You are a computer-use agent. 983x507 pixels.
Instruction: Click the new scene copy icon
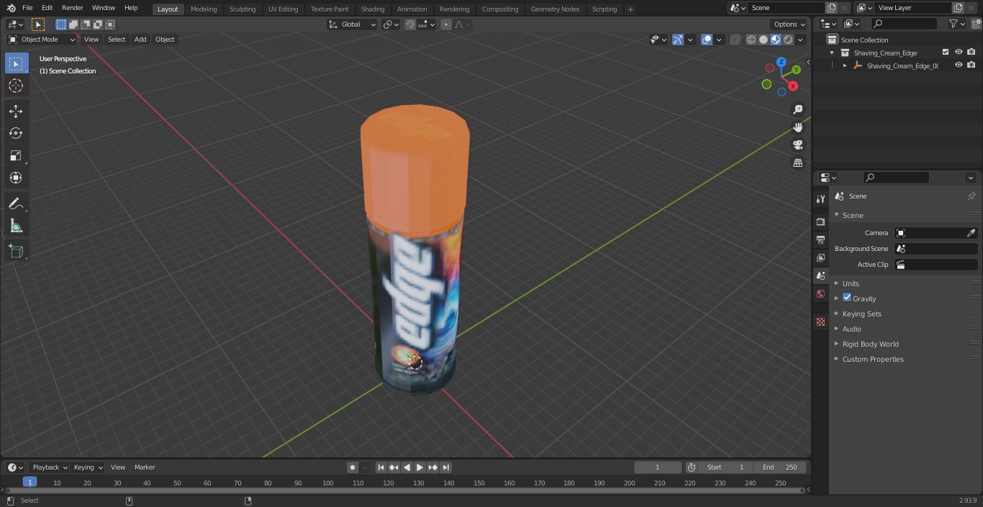pos(831,8)
